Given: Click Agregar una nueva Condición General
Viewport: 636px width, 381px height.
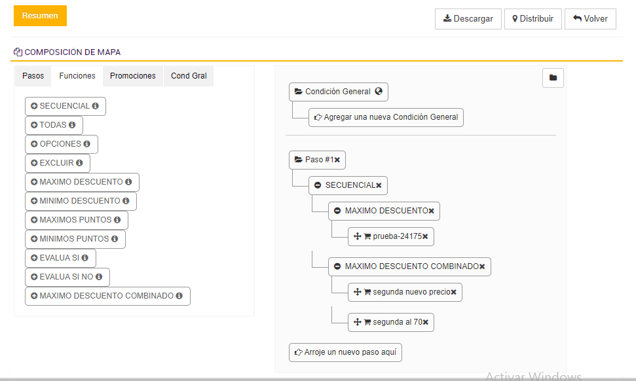Looking at the screenshot, I should (386, 118).
